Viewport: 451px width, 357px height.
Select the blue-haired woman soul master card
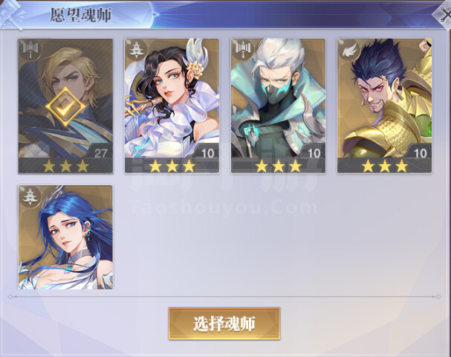pyautogui.click(x=65, y=237)
